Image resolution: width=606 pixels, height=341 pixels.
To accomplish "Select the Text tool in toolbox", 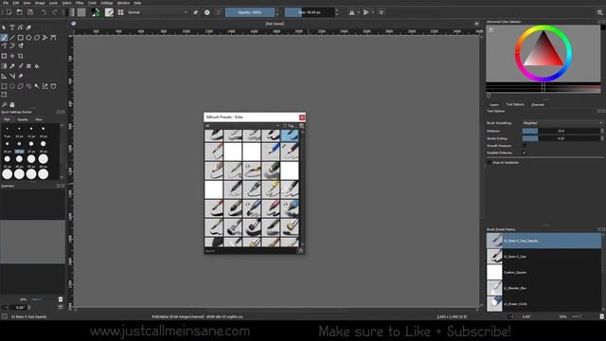I will tap(12, 27).
